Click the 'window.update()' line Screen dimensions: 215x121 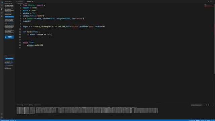(x=35, y=45)
